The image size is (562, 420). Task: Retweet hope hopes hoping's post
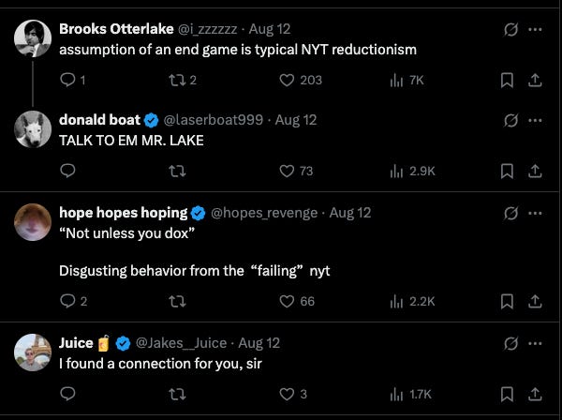tap(177, 301)
